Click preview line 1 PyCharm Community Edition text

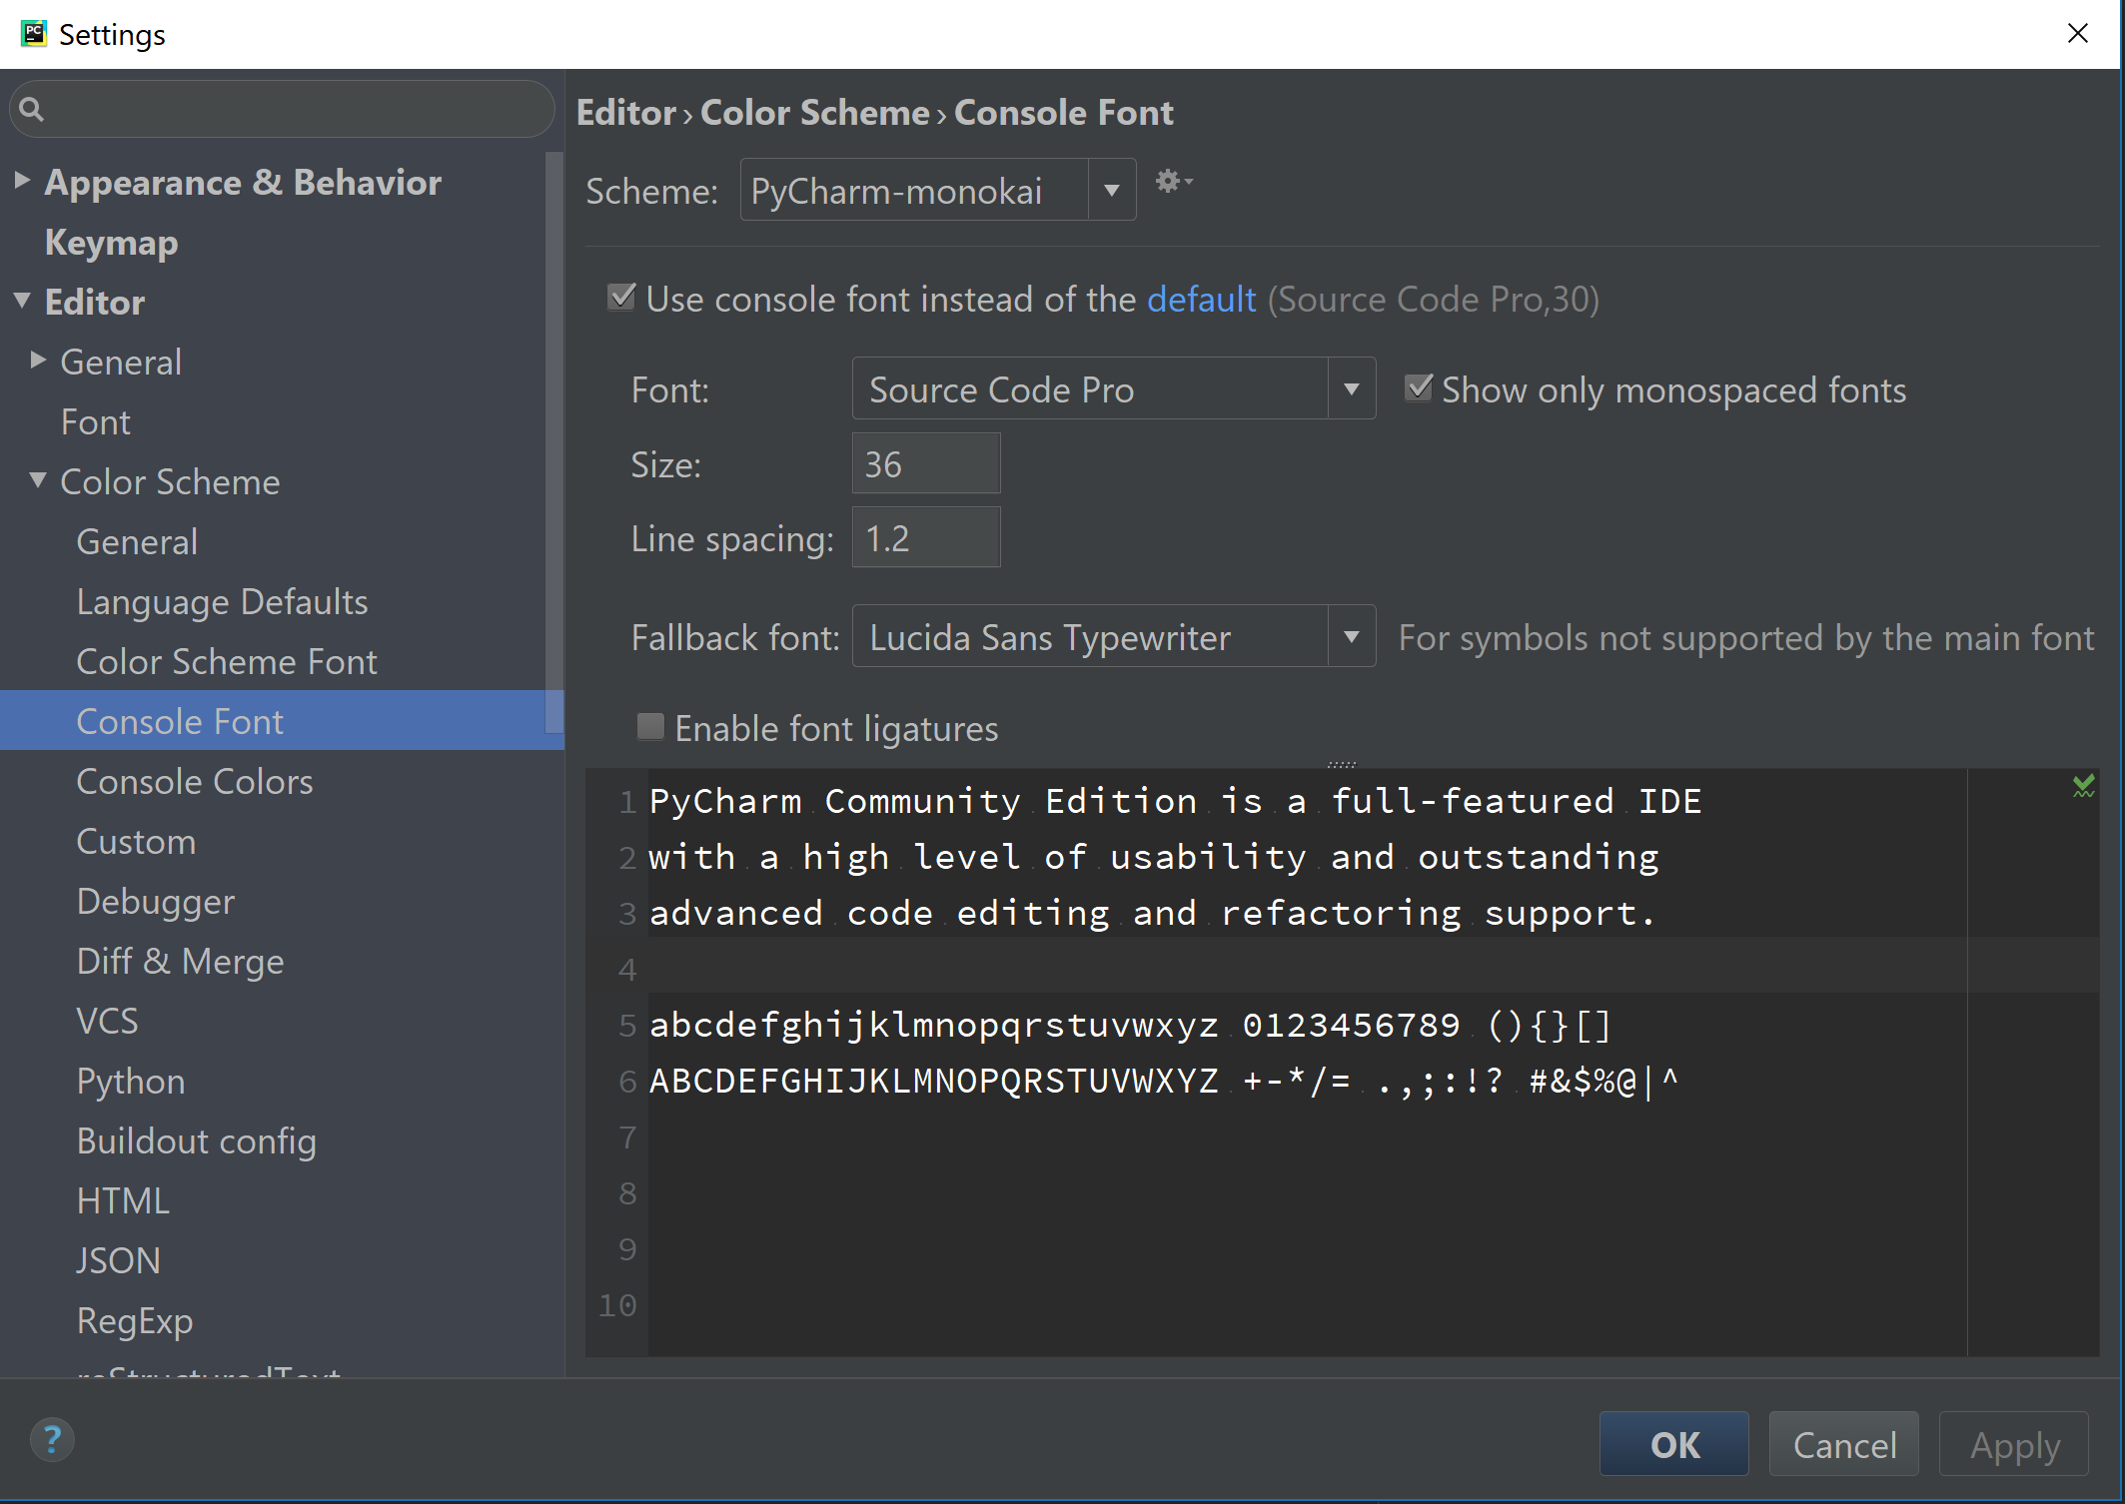coord(1175,801)
